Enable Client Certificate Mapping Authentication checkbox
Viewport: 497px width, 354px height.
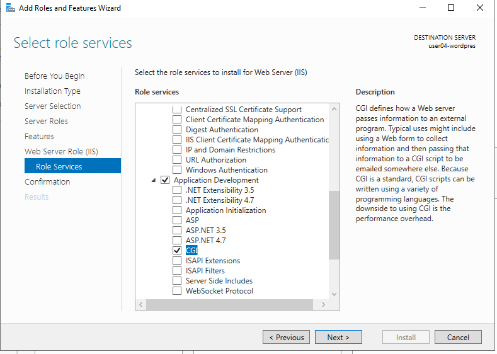pos(177,120)
